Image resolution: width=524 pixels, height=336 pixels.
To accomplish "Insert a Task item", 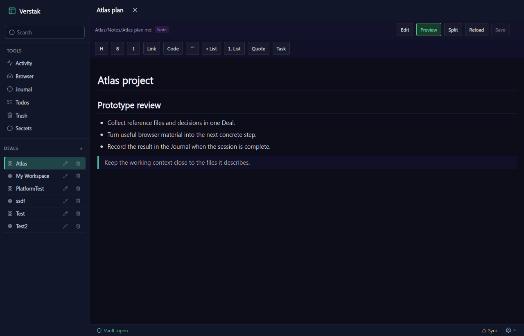I will (281, 48).
